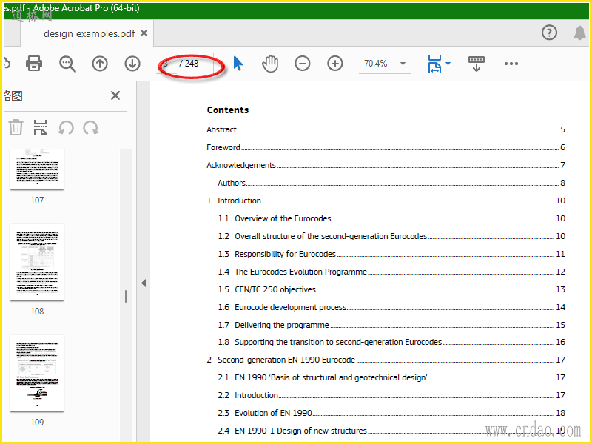Open 1.5 CEN/TC 250 objectives entry
The height and width of the screenshot is (444, 592).
pos(391,289)
